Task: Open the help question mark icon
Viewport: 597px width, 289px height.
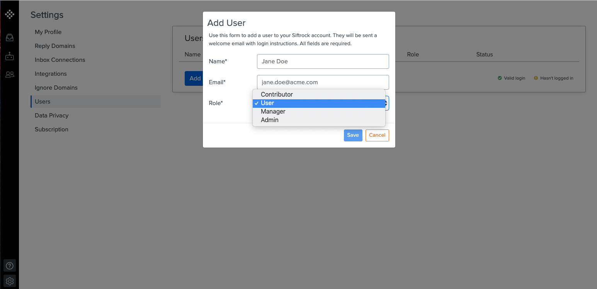Action: (10, 266)
